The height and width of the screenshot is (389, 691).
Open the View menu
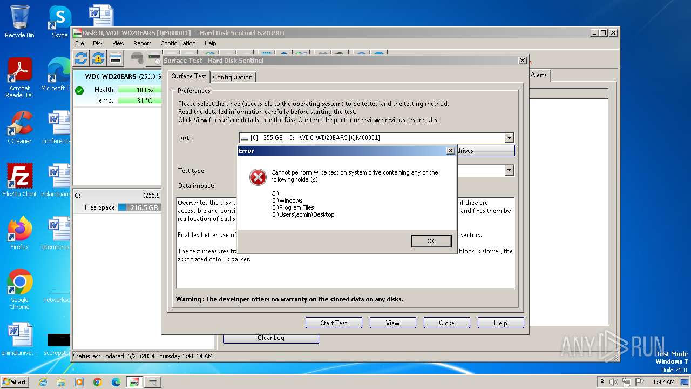118,43
